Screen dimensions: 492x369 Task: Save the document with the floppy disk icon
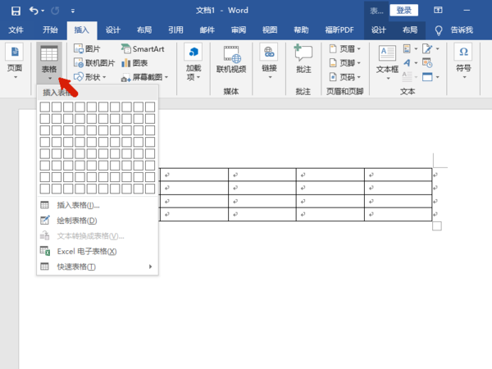click(x=16, y=11)
